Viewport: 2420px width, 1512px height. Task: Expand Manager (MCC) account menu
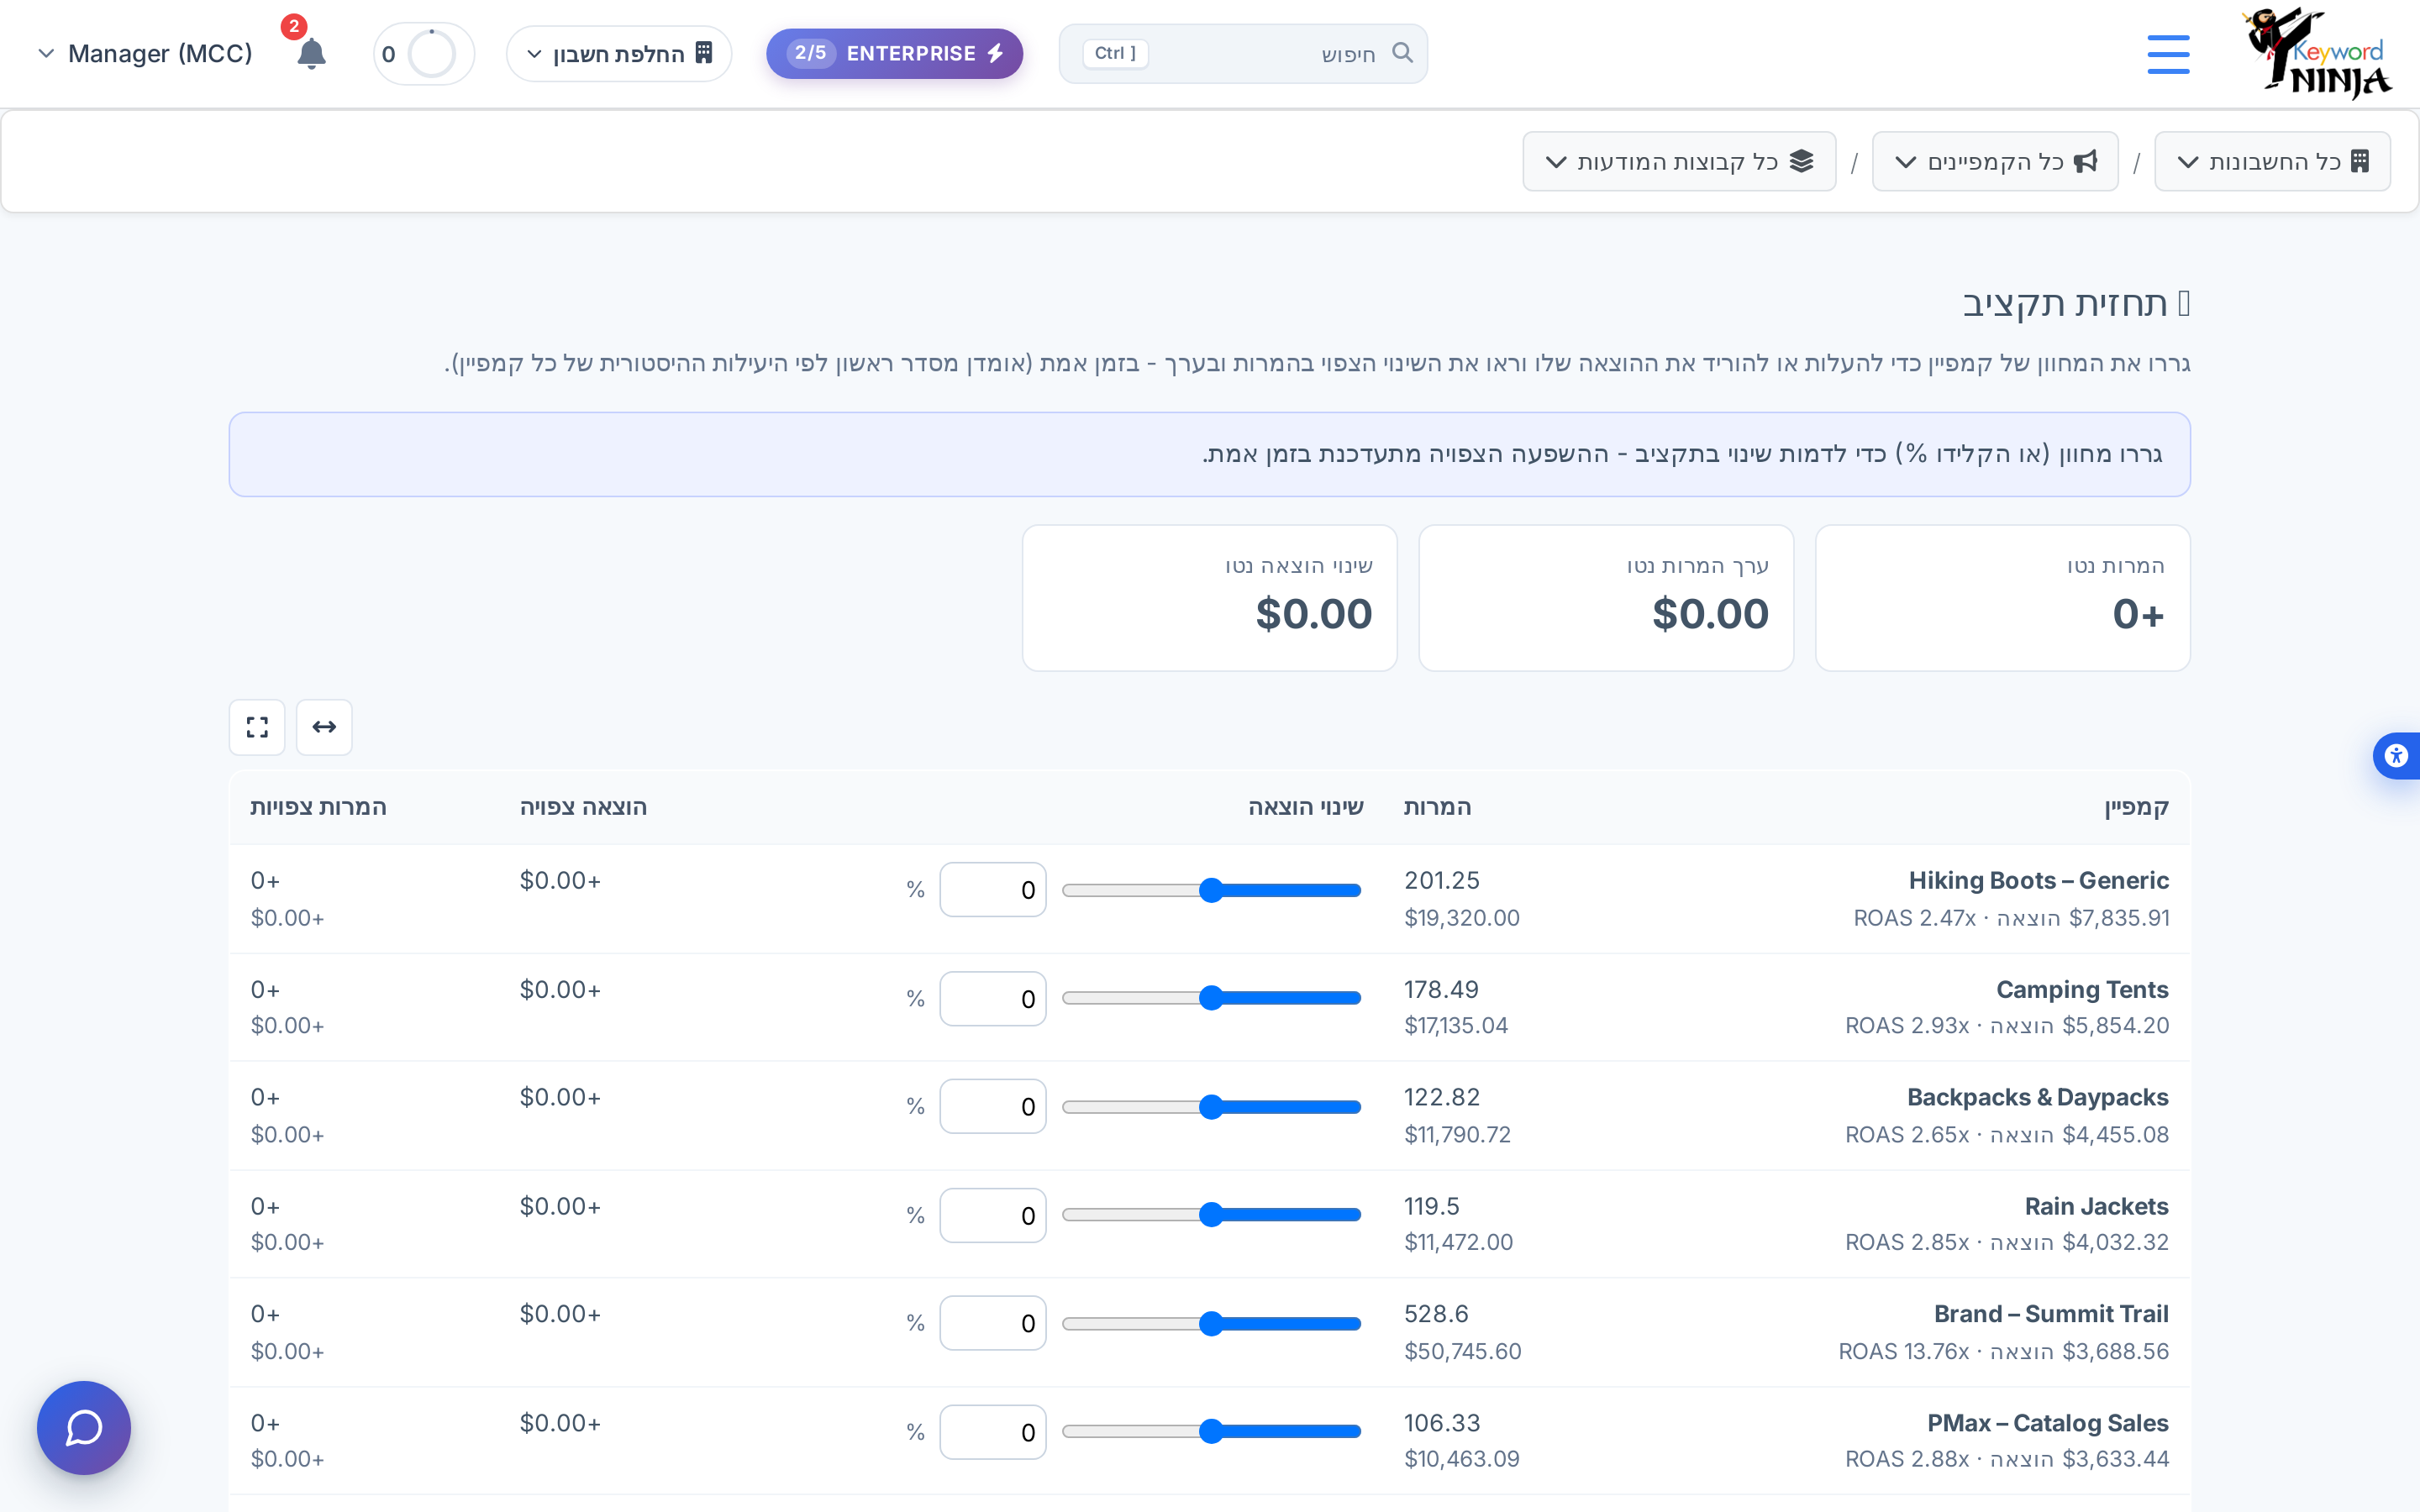pos(146,54)
